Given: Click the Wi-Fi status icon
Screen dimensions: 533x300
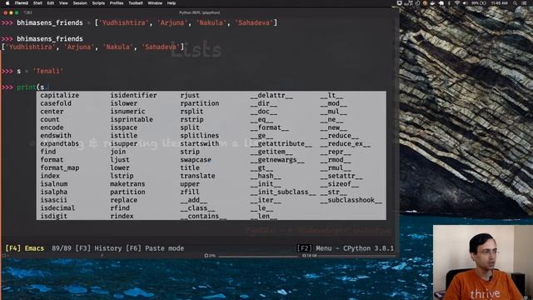Looking at the screenshot, I should point(457,3).
